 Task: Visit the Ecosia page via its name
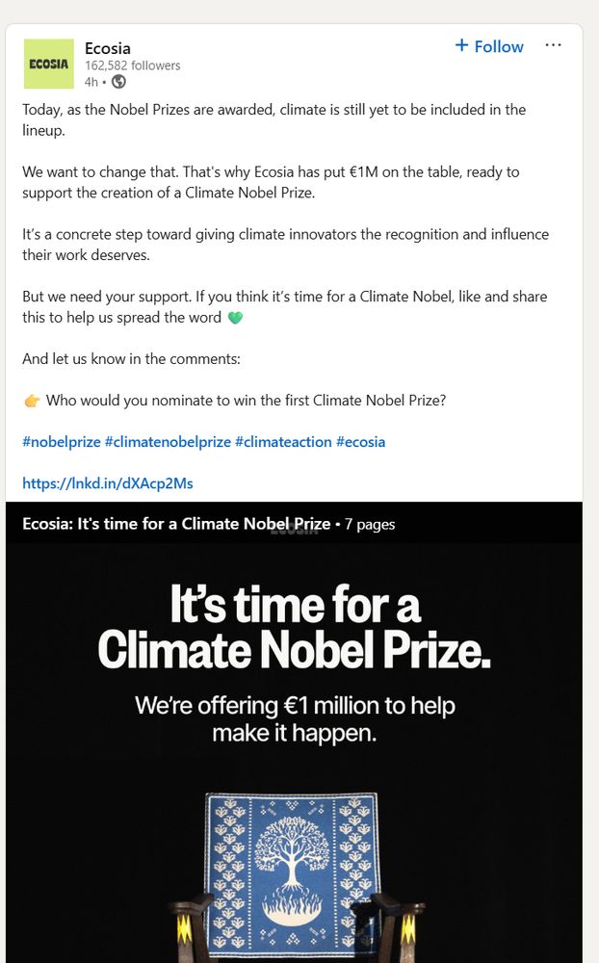click(108, 47)
